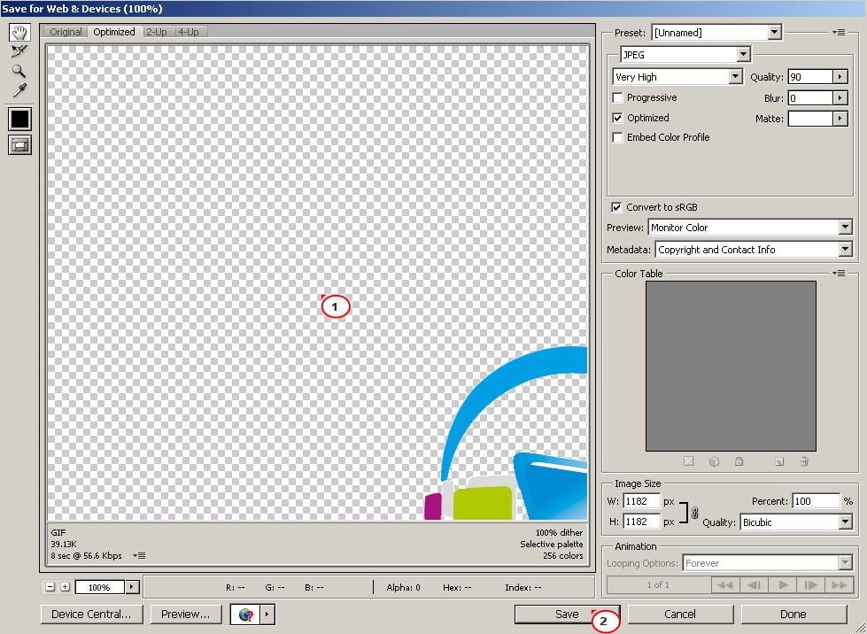Enable Embed Color Profile checkbox

tap(618, 137)
